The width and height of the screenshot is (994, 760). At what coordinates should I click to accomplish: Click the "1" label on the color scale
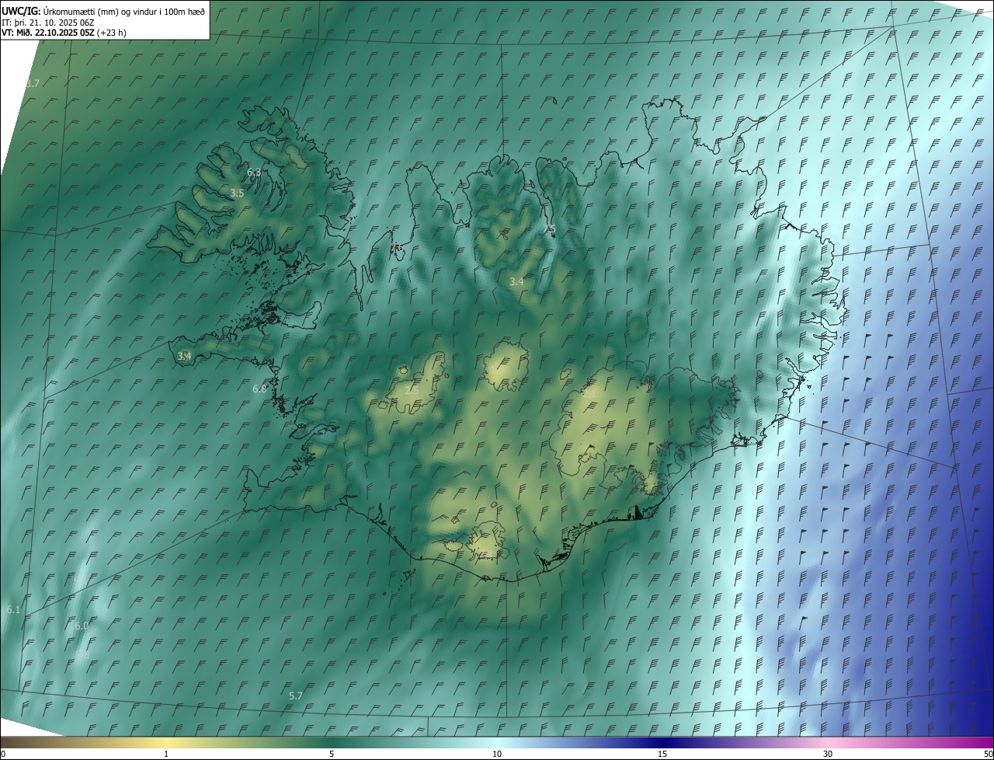(x=166, y=754)
